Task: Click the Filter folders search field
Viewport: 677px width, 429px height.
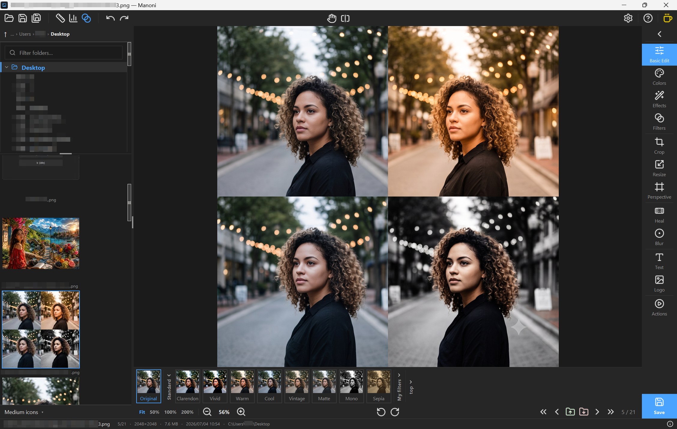Action: click(64, 53)
